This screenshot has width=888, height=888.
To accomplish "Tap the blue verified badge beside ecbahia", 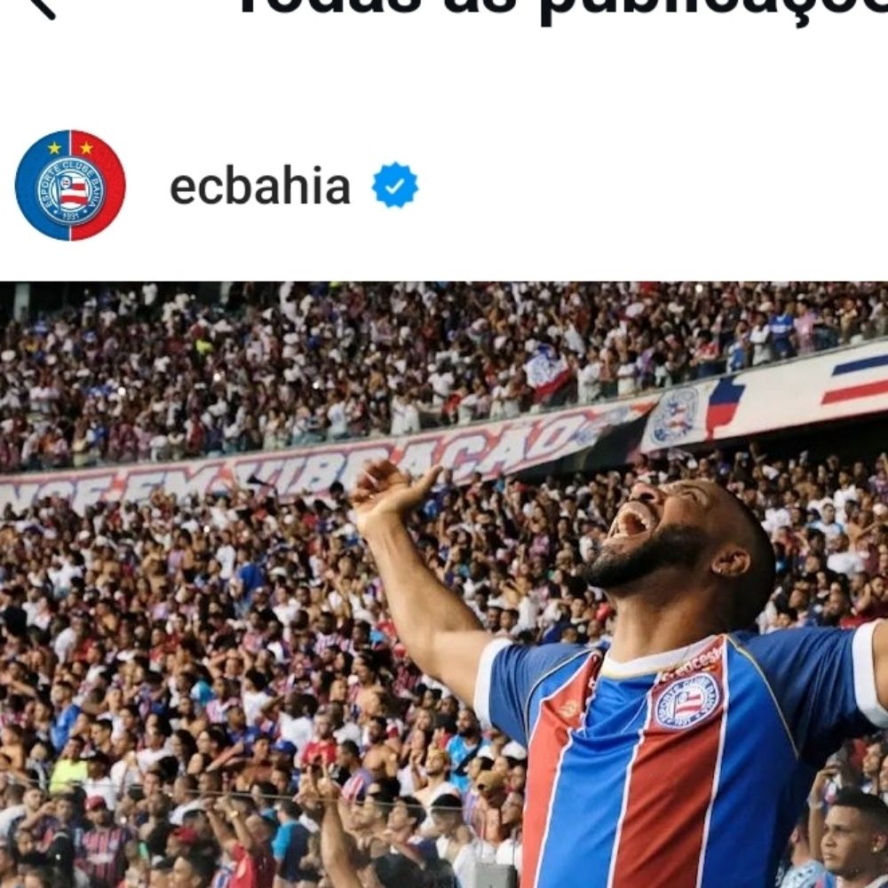I will coord(395,186).
